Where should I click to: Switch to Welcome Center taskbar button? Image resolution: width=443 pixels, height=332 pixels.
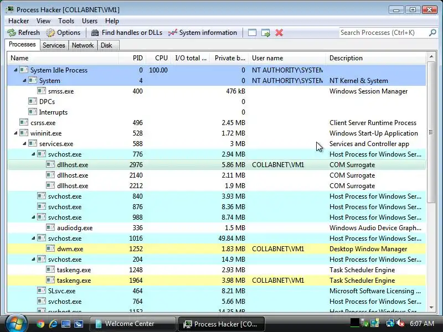[133, 324]
